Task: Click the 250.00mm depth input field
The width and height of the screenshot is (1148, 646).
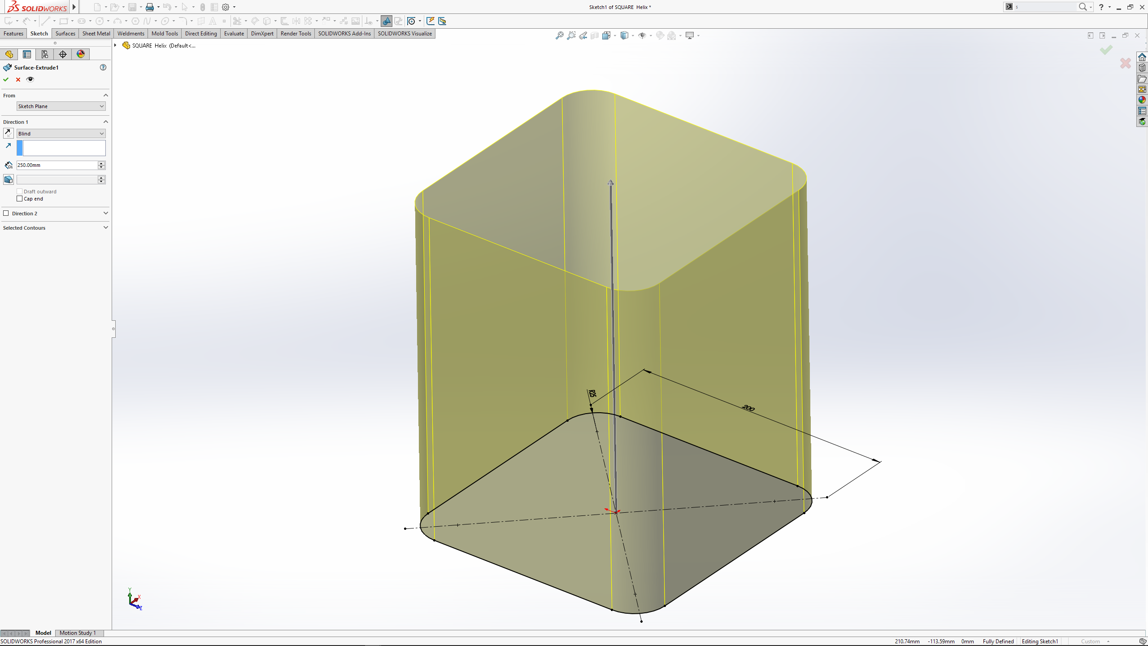Action: (56, 165)
